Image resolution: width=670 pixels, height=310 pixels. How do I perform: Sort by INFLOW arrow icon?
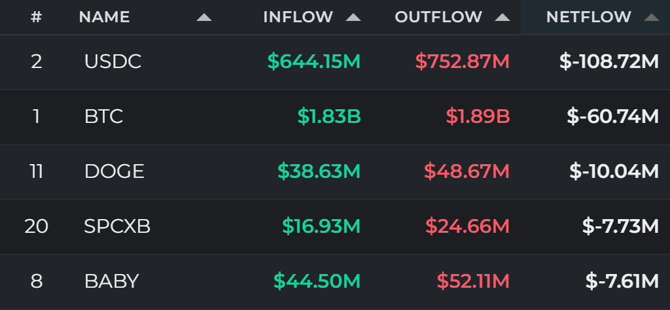(x=353, y=18)
